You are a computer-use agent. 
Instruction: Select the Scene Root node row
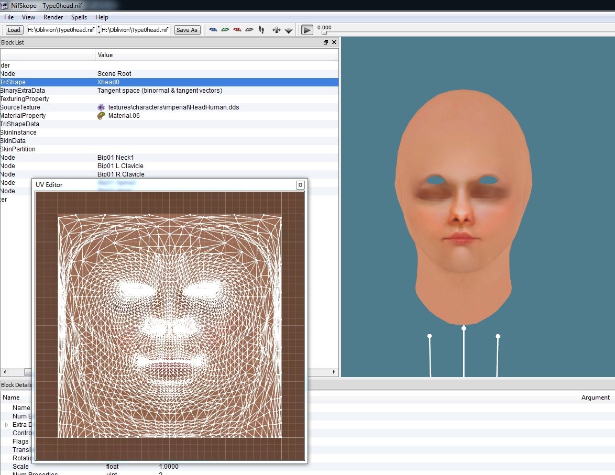pyautogui.click(x=169, y=74)
